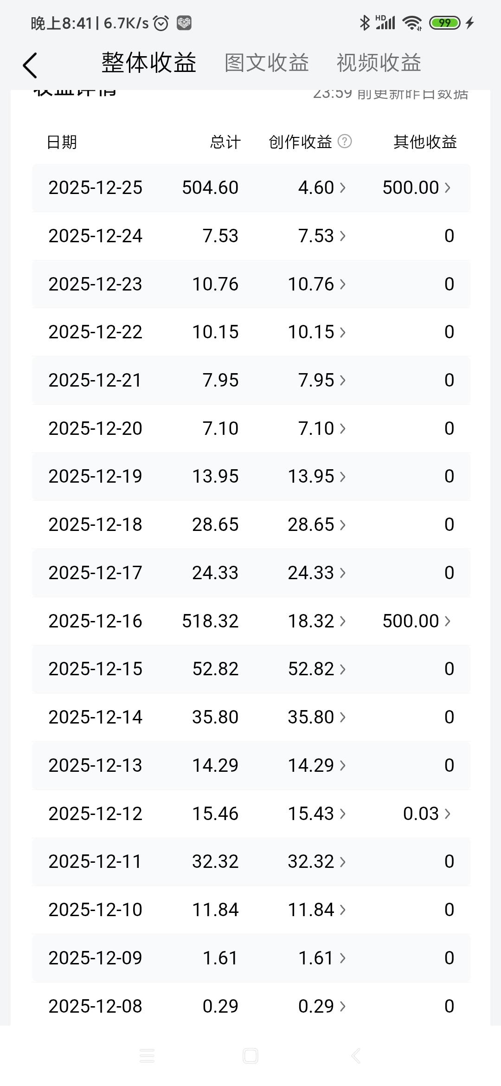Expand 创作收益 4.60 for 2025-12-25
The width and height of the screenshot is (501, 1086).
pyautogui.click(x=322, y=187)
